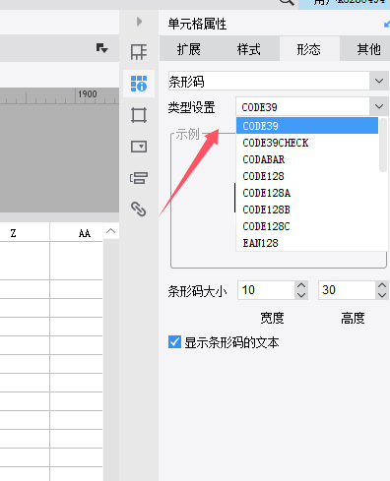Switch to the 形态 tab
Screen dimensions: 390x481
[309, 49]
